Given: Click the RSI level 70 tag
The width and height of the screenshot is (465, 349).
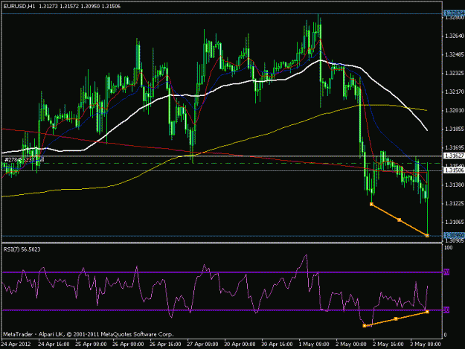Looking at the screenshot, I should pos(446,272).
